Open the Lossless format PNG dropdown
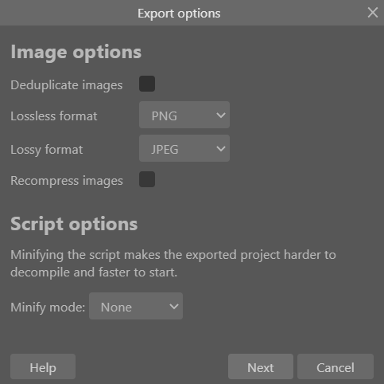 coord(184,115)
